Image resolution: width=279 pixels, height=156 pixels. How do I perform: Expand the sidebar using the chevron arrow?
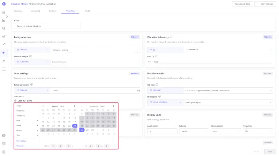[7, 16]
